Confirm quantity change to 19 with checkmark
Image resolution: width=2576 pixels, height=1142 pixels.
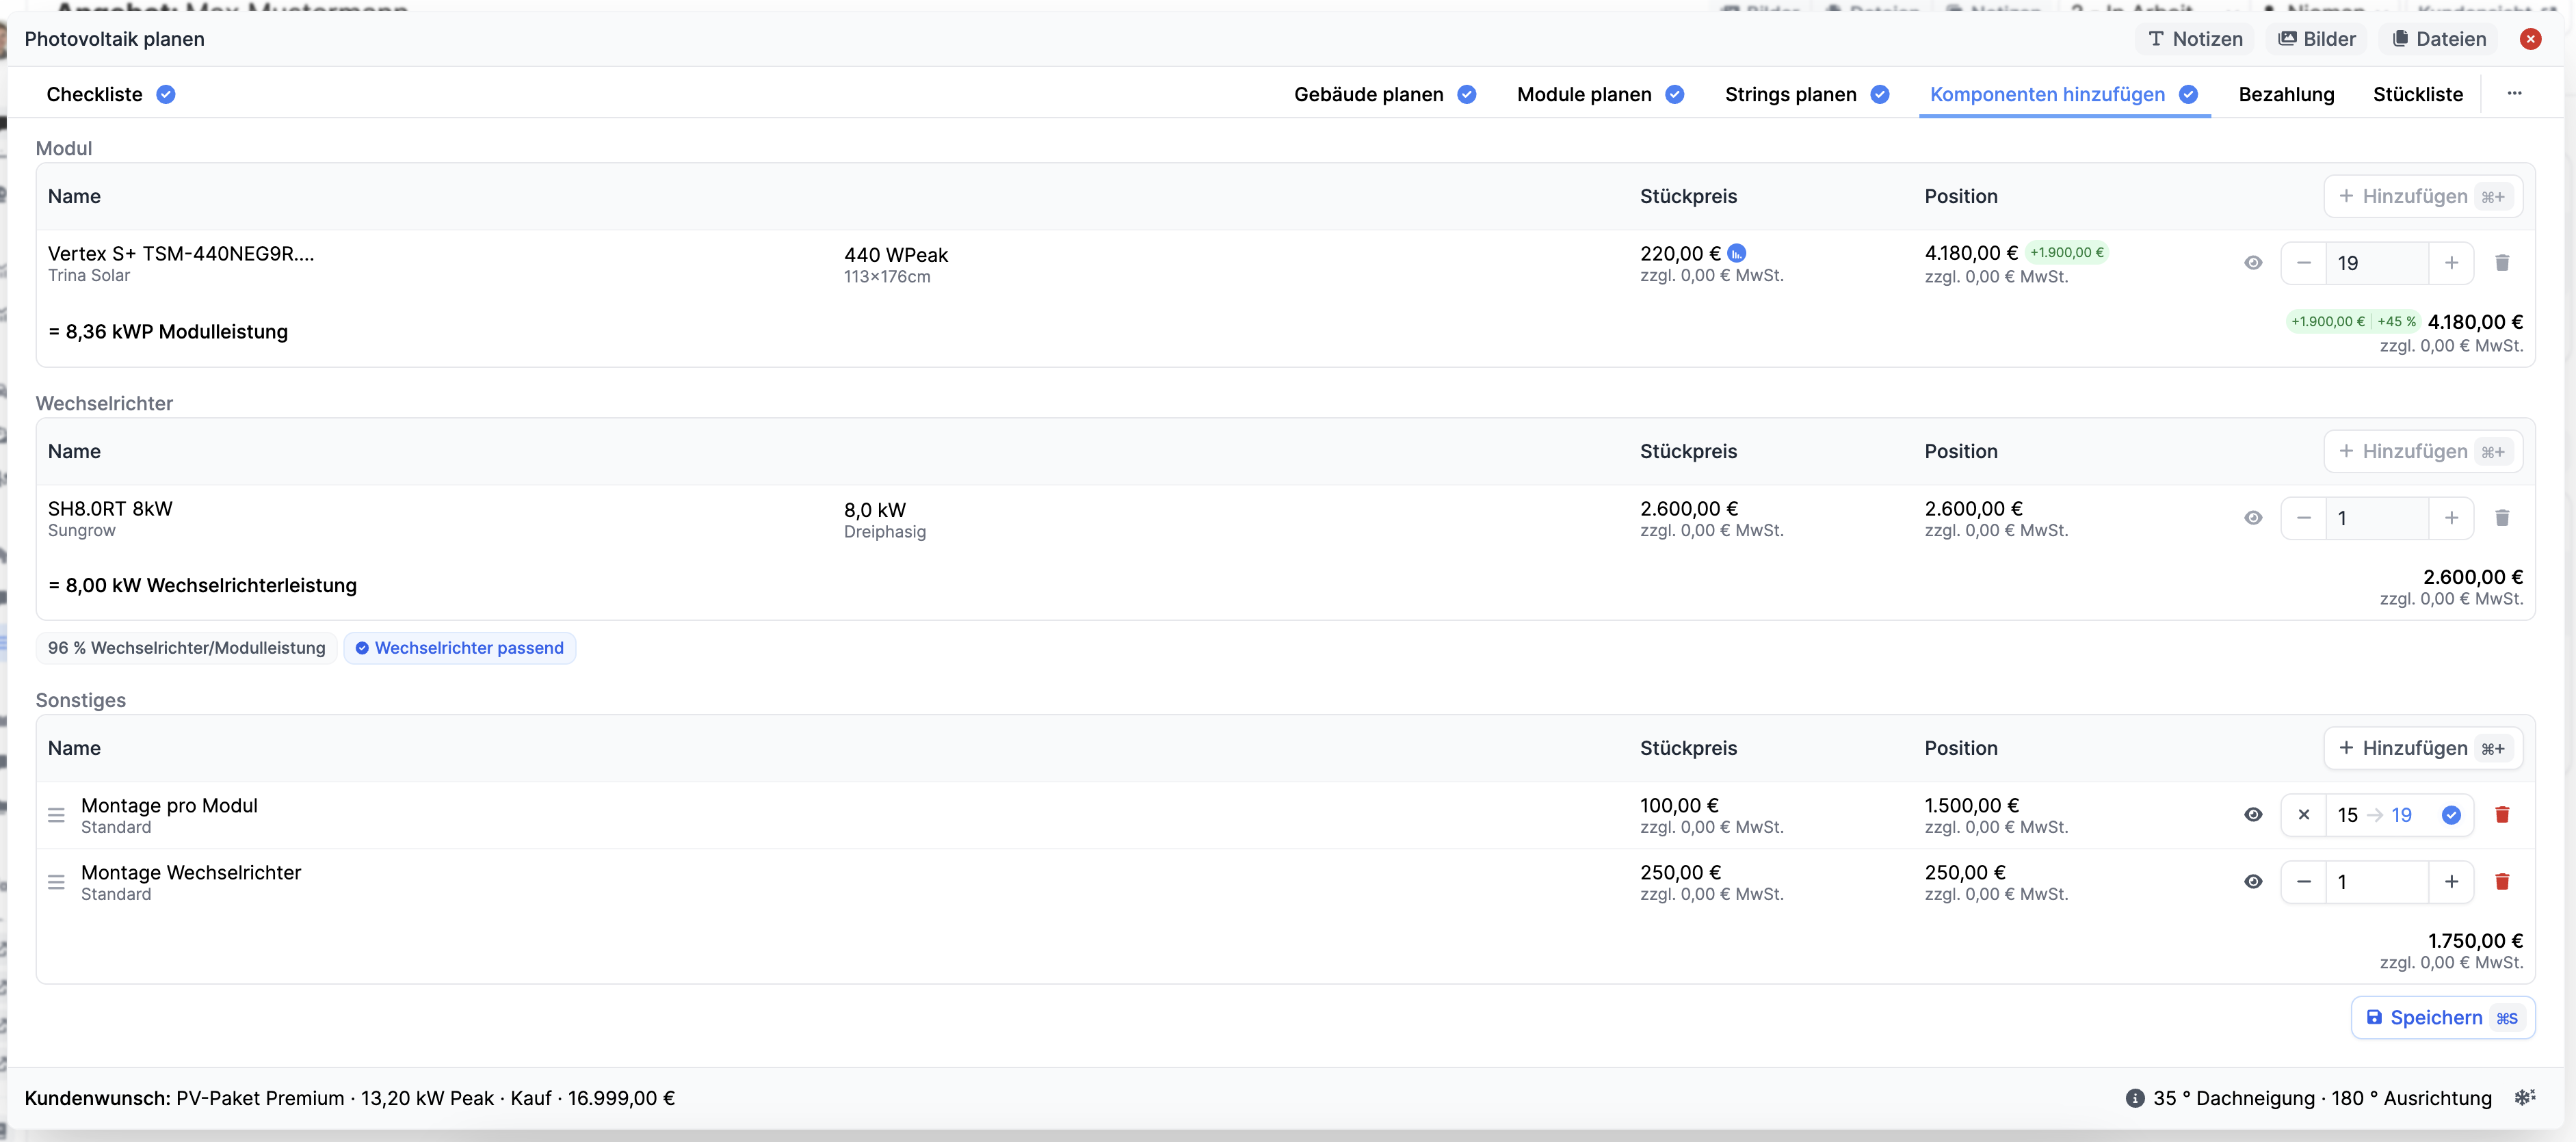tap(2451, 815)
